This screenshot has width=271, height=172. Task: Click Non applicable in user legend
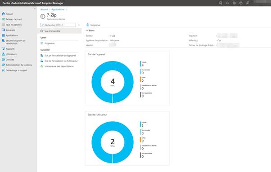pos(147,154)
